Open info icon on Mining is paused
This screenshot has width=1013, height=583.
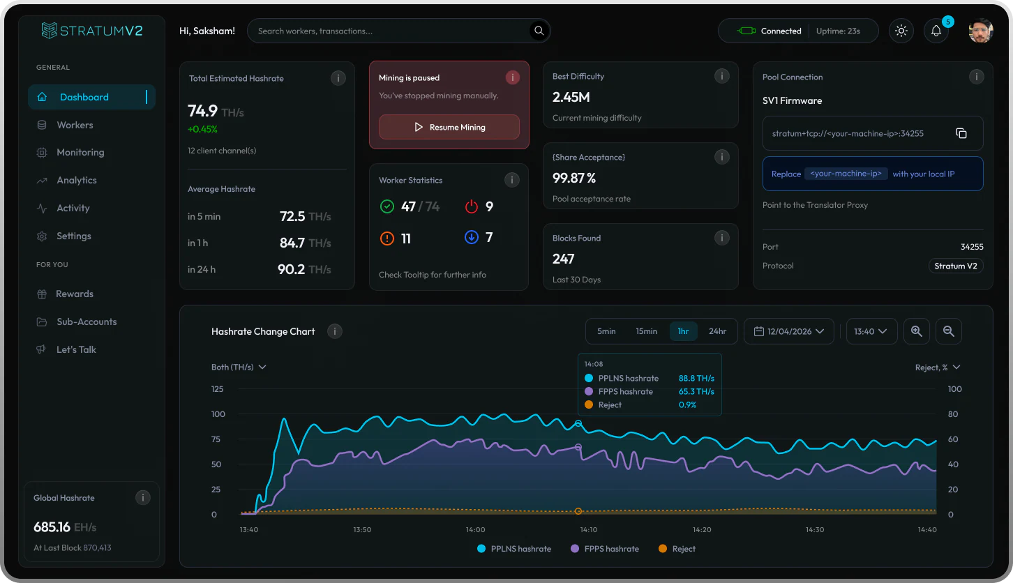(513, 77)
